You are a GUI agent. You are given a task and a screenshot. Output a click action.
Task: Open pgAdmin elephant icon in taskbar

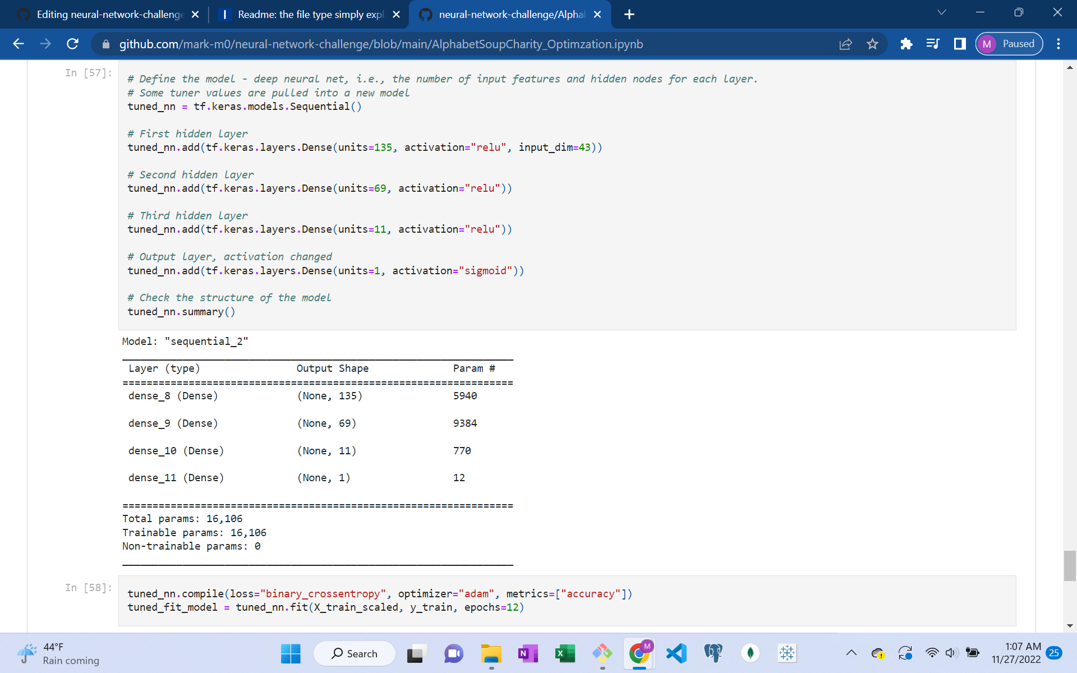[714, 653]
